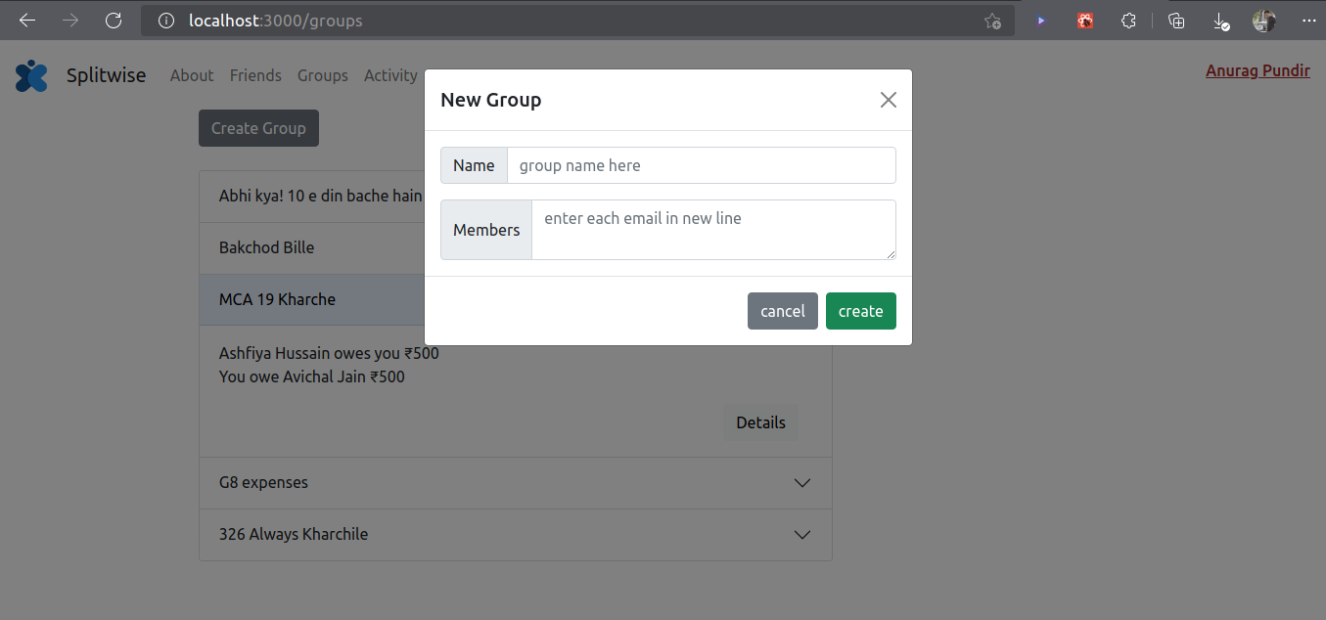Screen dimensions: 1326x620
Task: Bookmark the page using the star icon
Action: click(x=992, y=20)
